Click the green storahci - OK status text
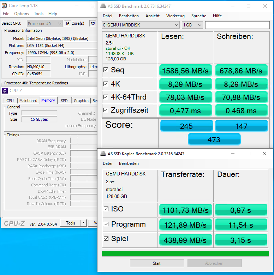The width and height of the screenshot is (274, 275). (118, 48)
